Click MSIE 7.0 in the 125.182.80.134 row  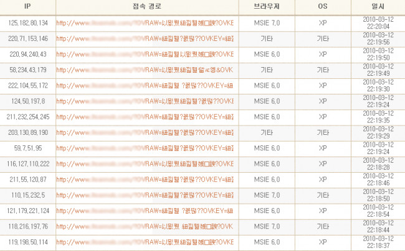point(267,23)
